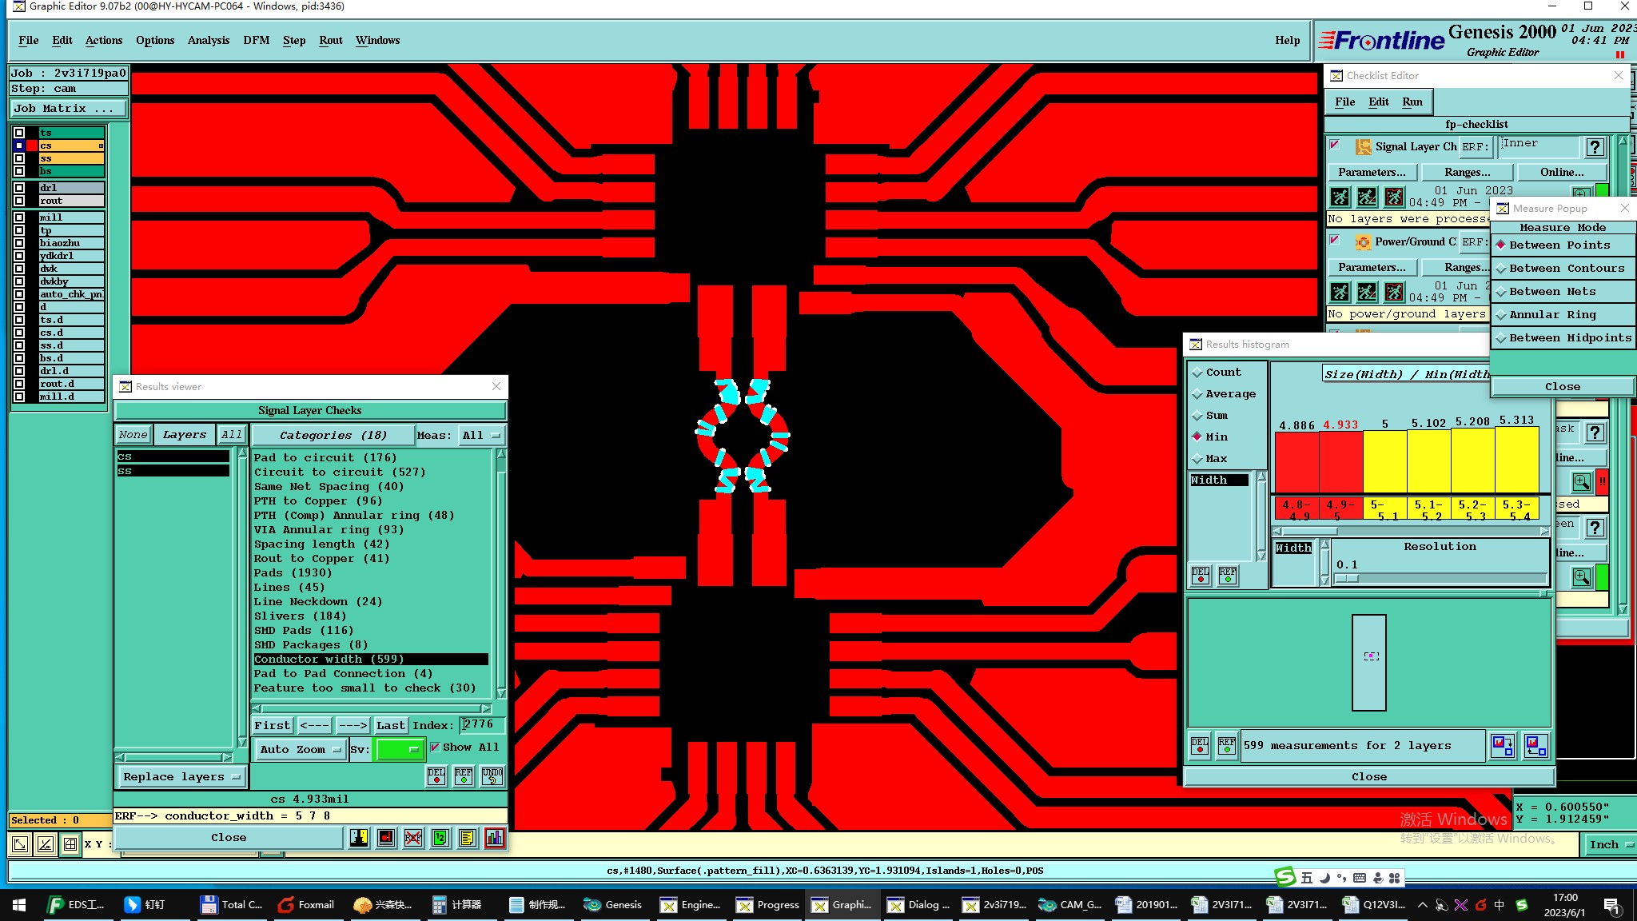The height and width of the screenshot is (921, 1637).
Task: Click the histogram-to-selection arrow icon
Action: pyautogui.click(x=1502, y=745)
